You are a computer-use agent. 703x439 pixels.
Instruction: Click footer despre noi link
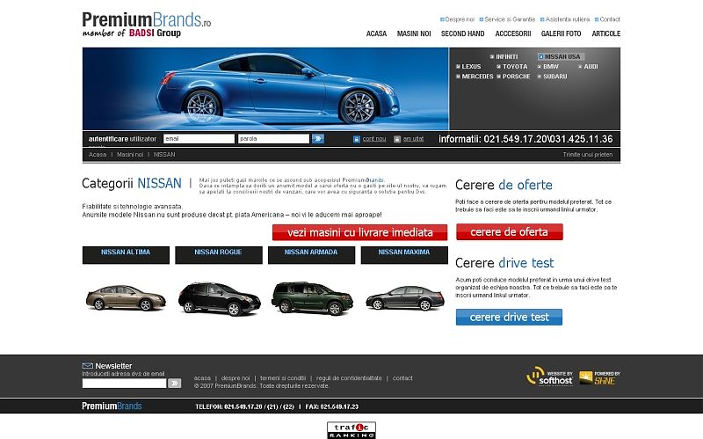pyautogui.click(x=236, y=378)
